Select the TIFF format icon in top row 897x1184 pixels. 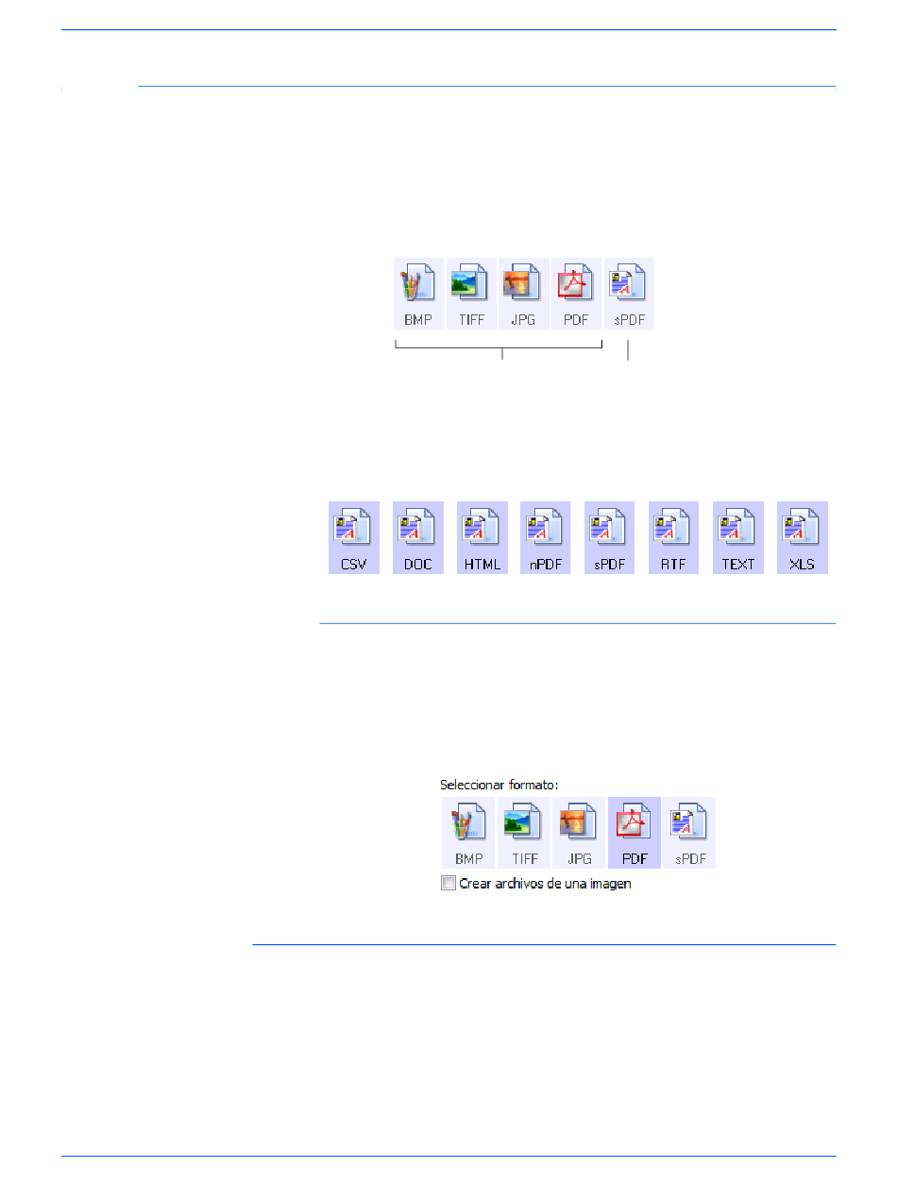471,294
